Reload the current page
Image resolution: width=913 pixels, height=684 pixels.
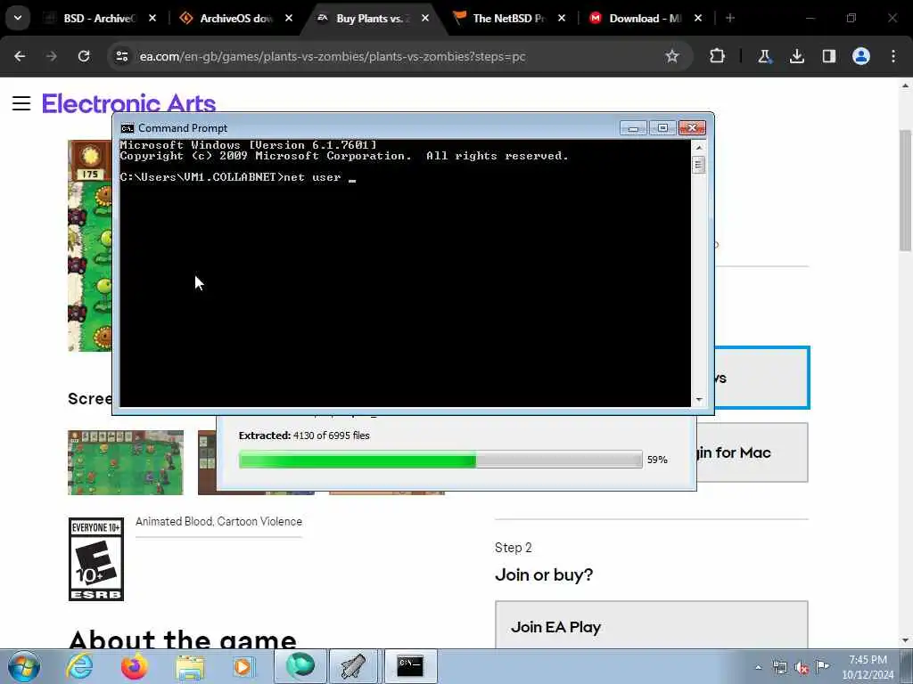point(84,56)
